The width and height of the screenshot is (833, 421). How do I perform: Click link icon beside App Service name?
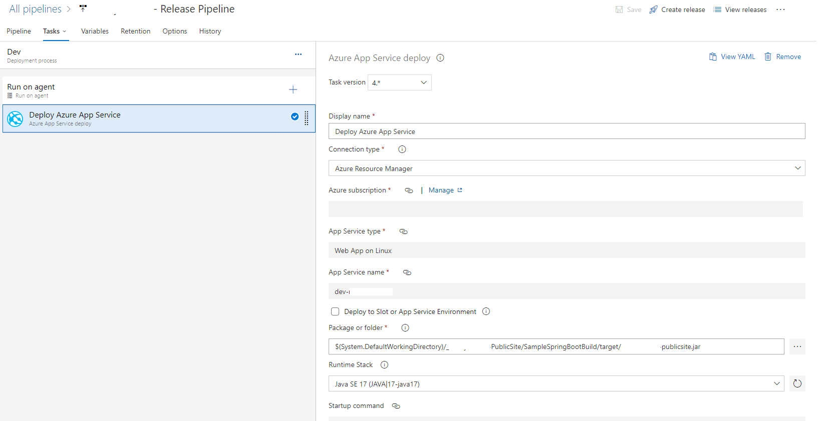click(x=407, y=272)
